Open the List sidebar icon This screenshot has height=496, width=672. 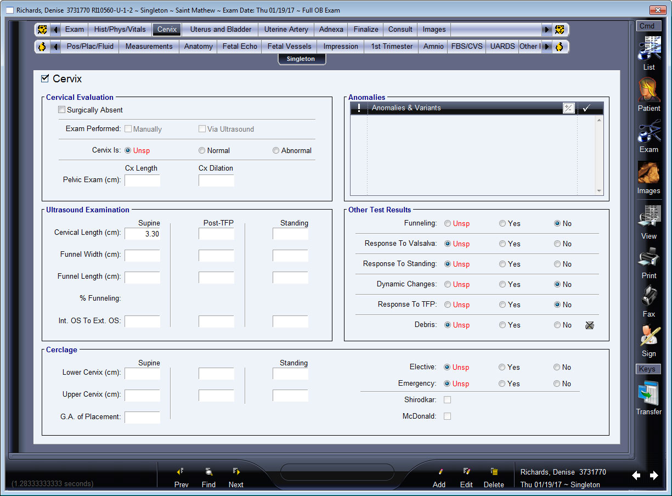pyautogui.click(x=649, y=49)
